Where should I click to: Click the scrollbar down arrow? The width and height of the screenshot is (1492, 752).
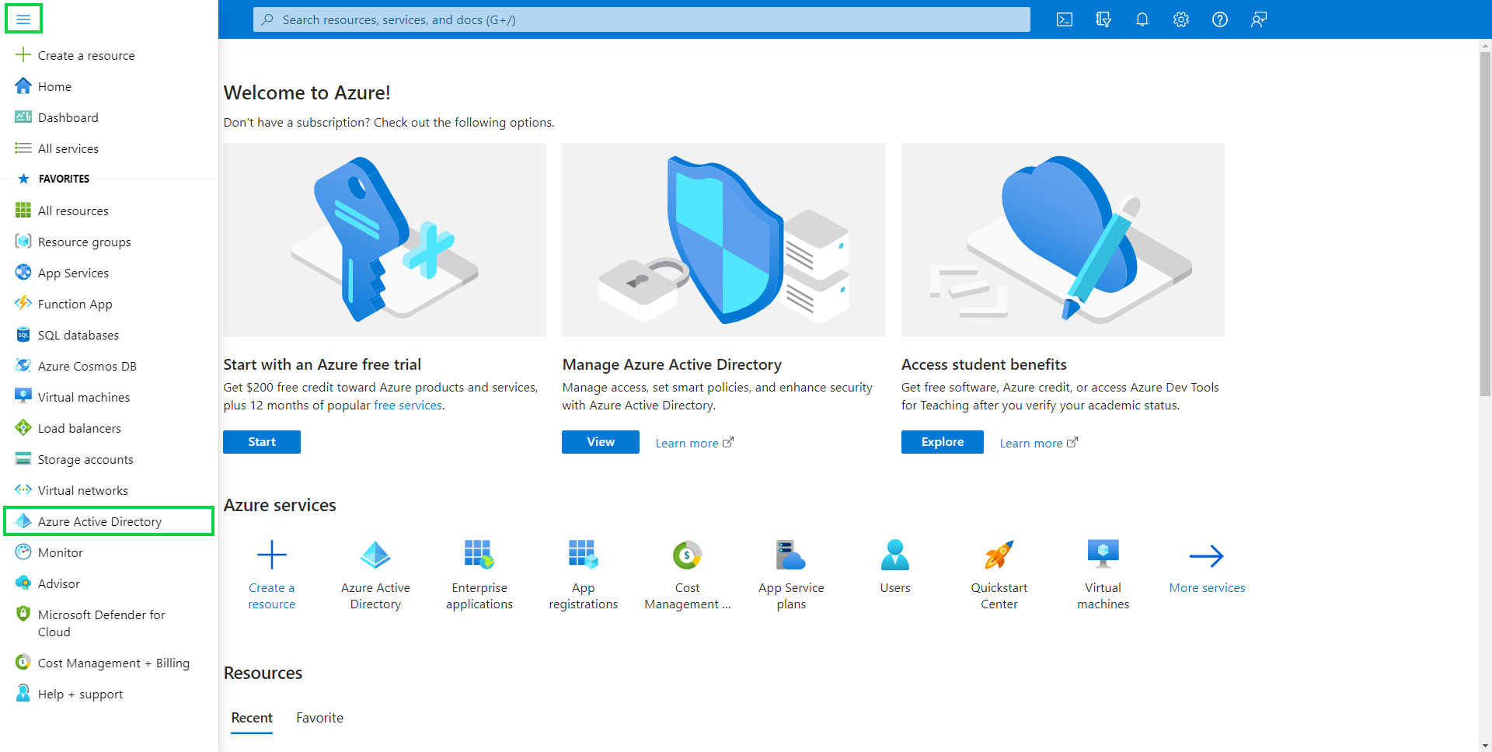[1485, 746]
